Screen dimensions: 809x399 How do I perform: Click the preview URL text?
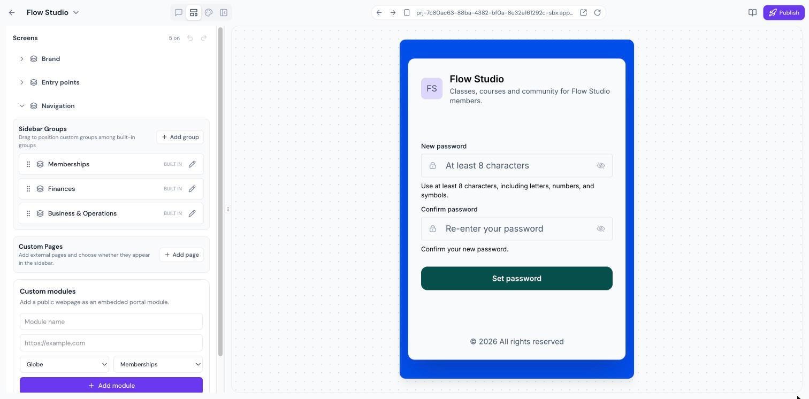[495, 12]
